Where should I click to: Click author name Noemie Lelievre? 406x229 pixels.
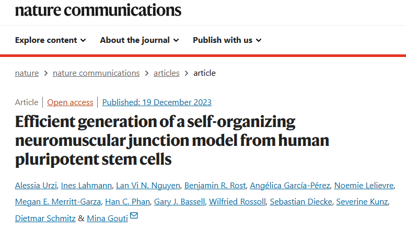pos(364,186)
